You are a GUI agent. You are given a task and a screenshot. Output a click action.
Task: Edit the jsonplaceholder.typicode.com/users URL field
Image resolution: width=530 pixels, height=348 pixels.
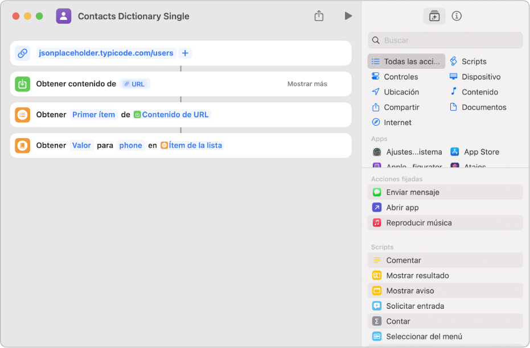[106, 53]
